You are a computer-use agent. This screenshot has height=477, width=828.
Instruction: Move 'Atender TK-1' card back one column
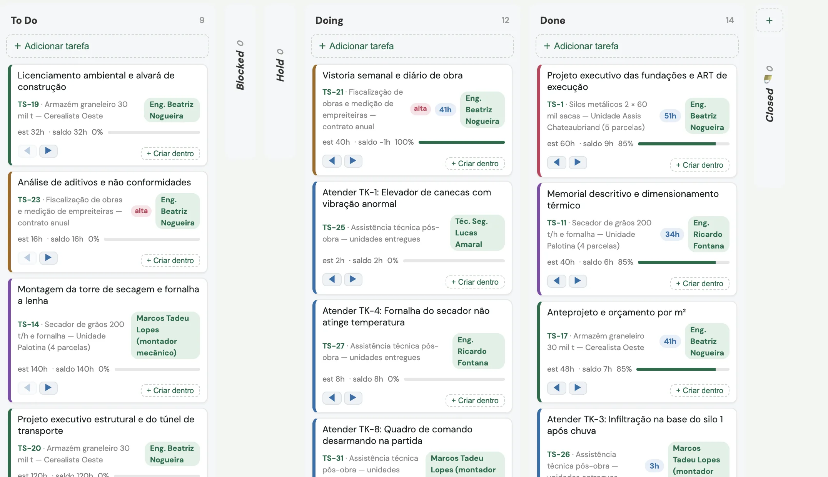click(x=332, y=279)
